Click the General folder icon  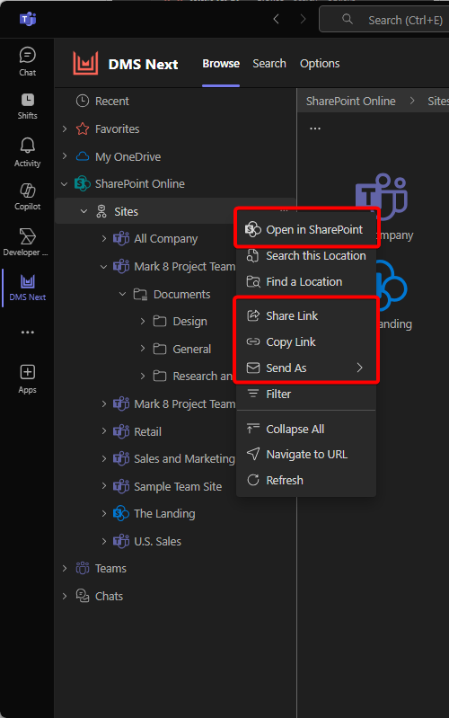(x=159, y=350)
